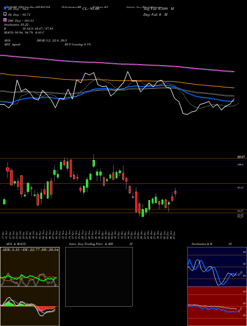Open the MACD histogram chart panel
This screenshot has height=326, width=247.
coord(30,306)
